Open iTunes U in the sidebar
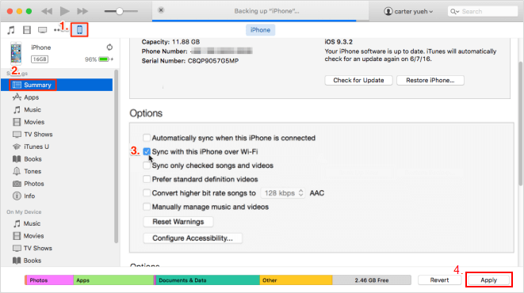This screenshot has width=524, height=293. click(x=36, y=146)
